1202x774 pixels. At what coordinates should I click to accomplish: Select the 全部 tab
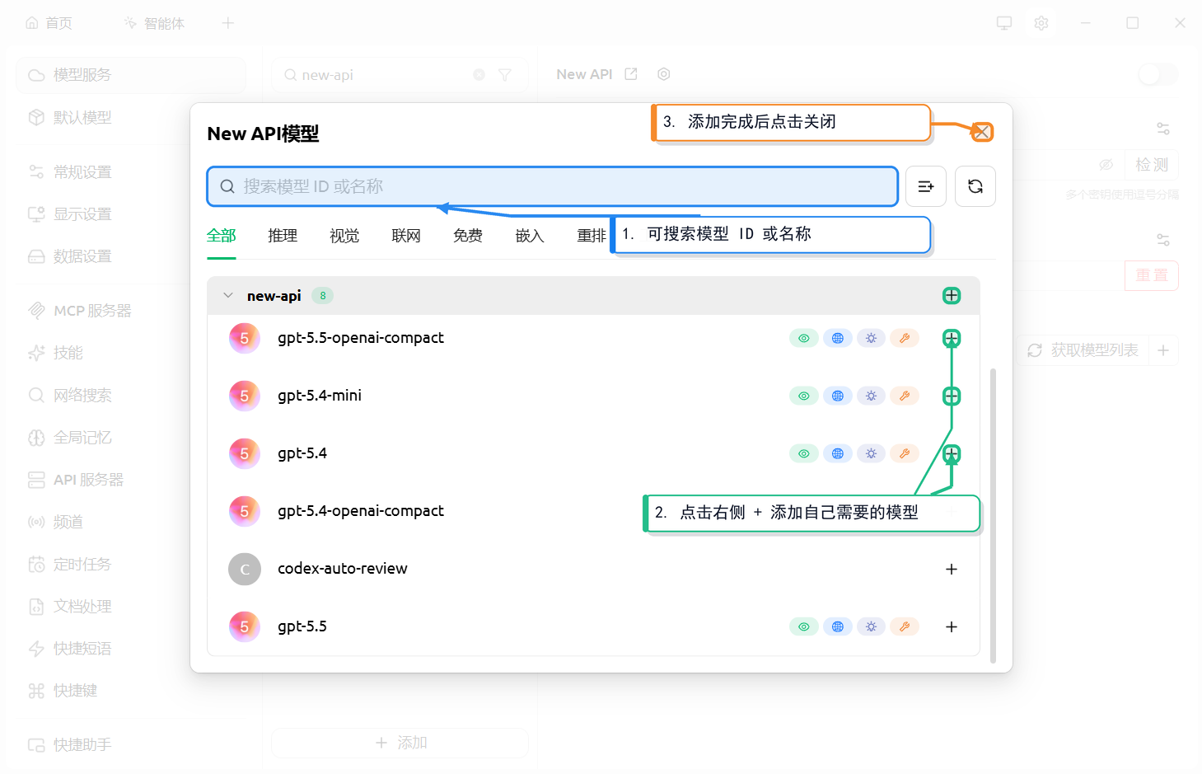(x=222, y=236)
